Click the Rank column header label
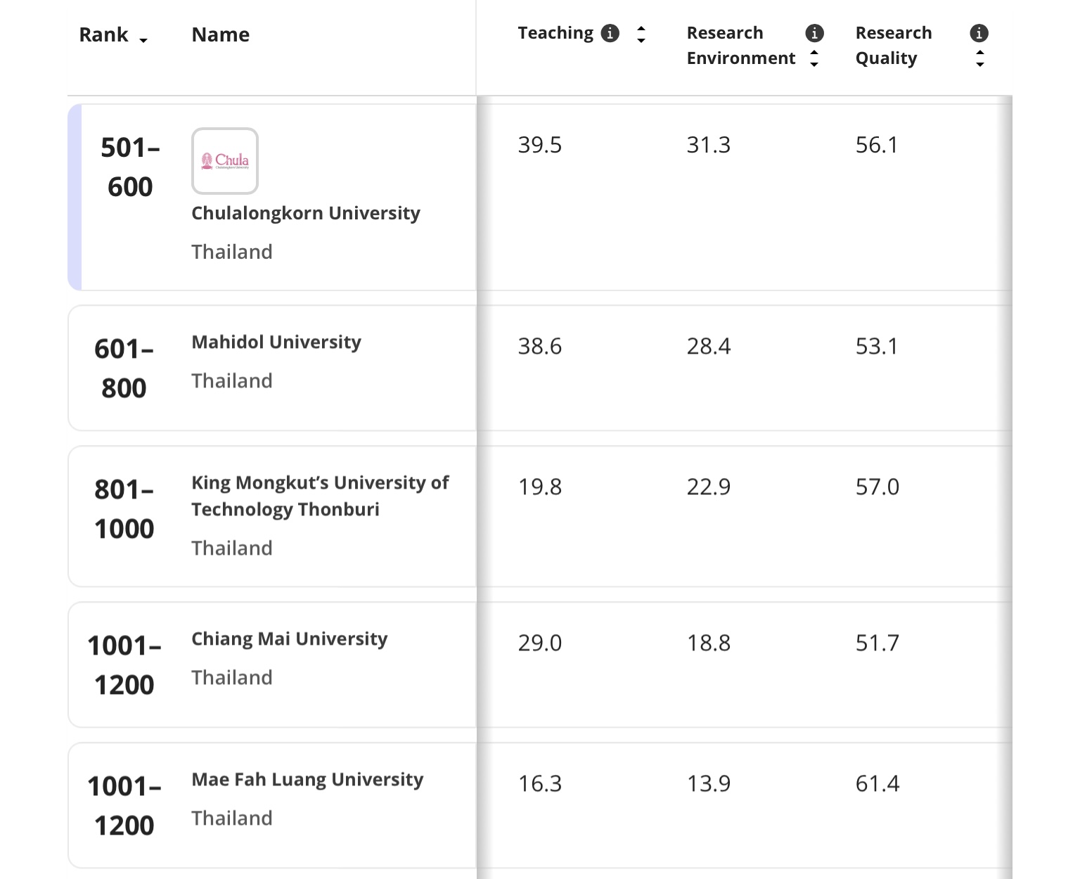 tap(103, 34)
